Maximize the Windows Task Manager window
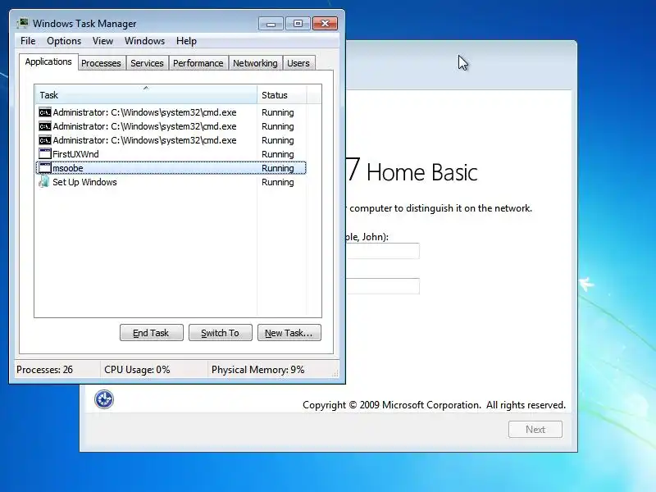 pos(298,24)
